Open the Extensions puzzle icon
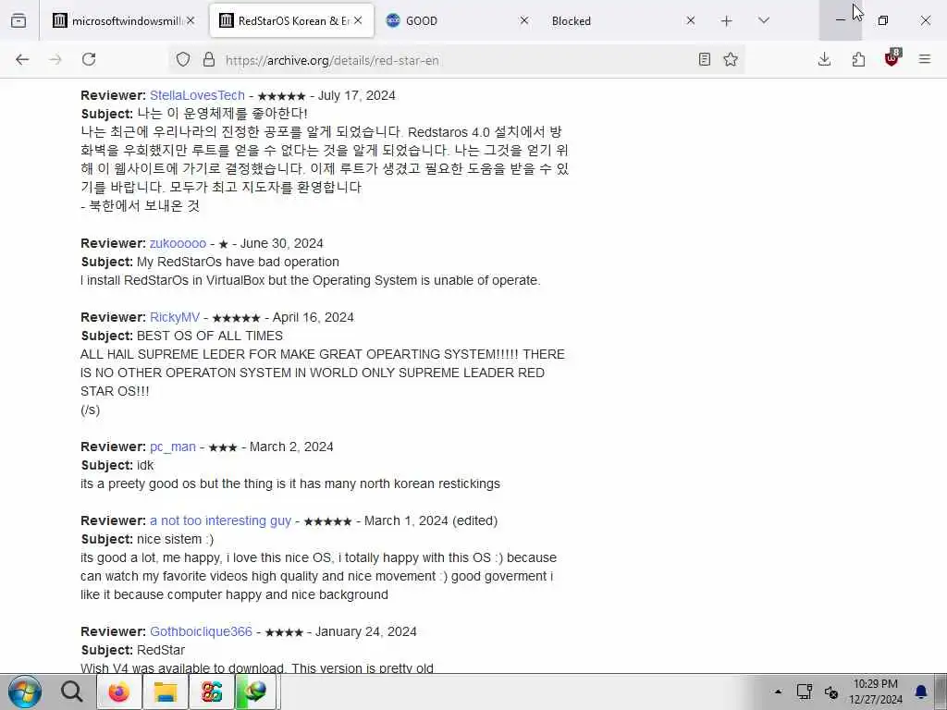The height and width of the screenshot is (710, 947). click(x=858, y=59)
